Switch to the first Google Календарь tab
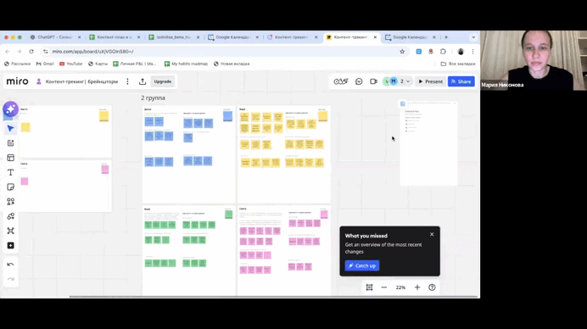The image size is (587, 329). [x=233, y=37]
